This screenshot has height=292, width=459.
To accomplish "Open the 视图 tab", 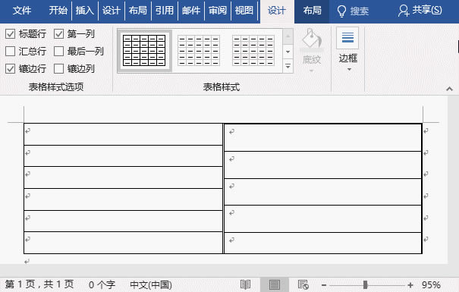I will (244, 11).
